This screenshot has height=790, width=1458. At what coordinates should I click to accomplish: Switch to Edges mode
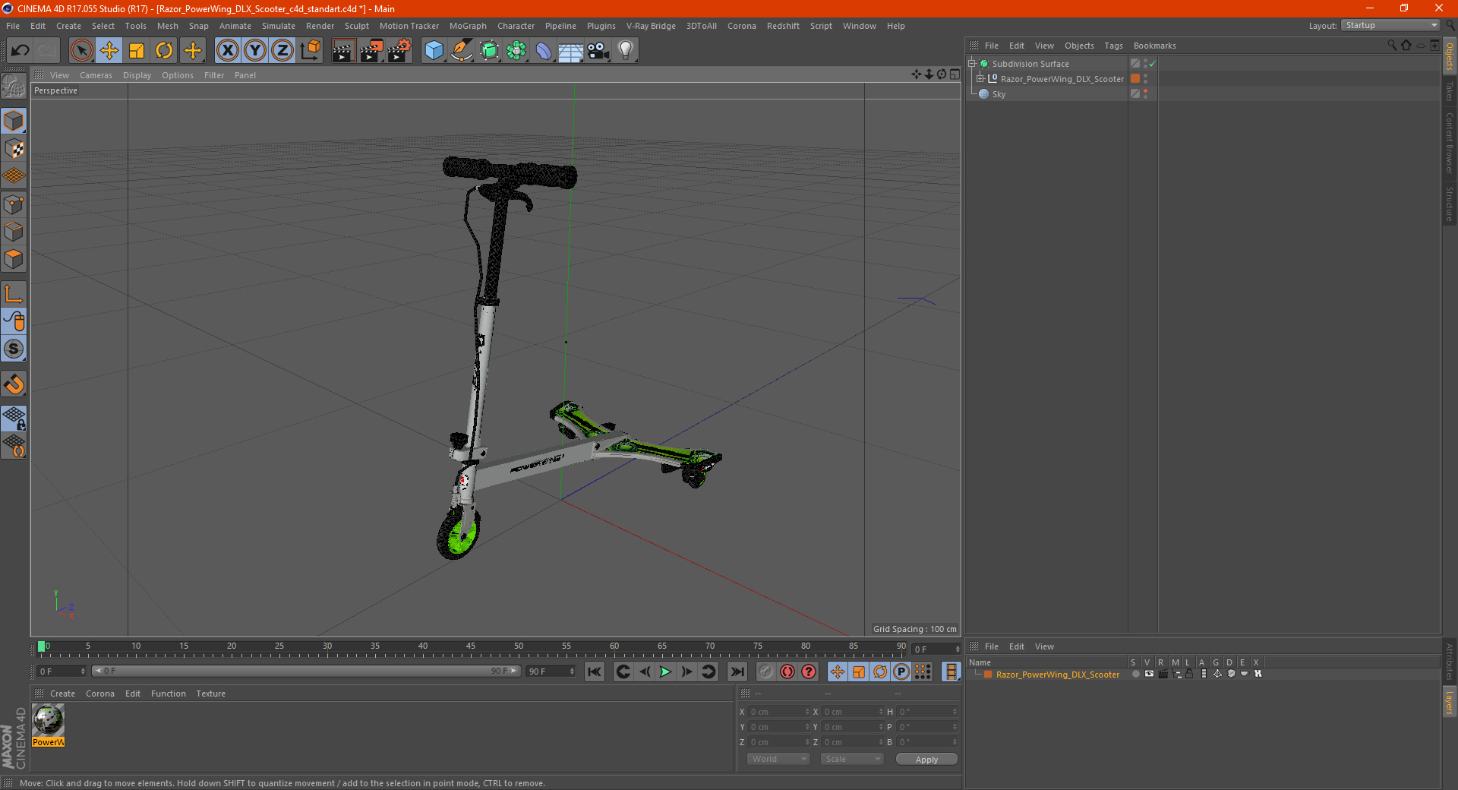click(x=14, y=232)
